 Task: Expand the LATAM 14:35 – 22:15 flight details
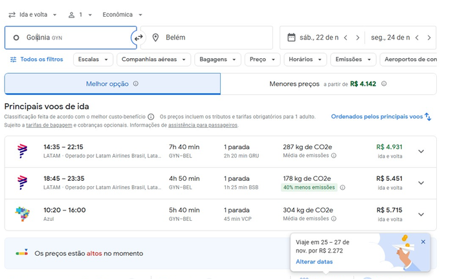coord(421,151)
